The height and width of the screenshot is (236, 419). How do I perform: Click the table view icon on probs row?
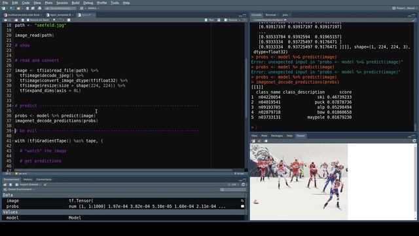pos(242,206)
